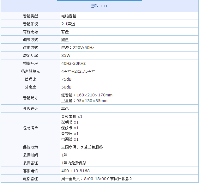Click the 外观设计 label
Image resolution: width=199 pixels, height=183 pixels.
click(30, 109)
